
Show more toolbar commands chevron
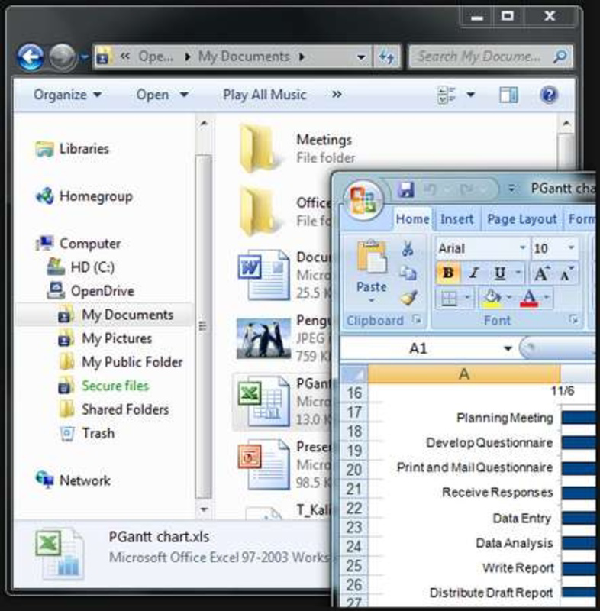[337, 95]
